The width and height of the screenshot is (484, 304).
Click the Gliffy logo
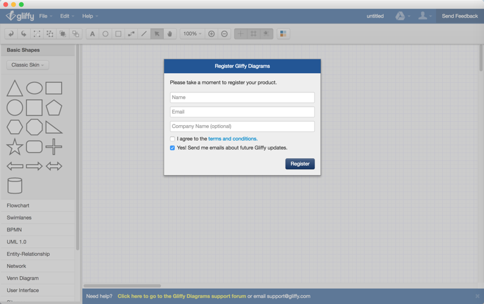click(20, 16)
